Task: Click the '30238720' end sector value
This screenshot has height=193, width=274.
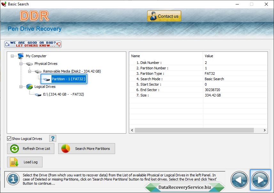Action: click(212, 89)
